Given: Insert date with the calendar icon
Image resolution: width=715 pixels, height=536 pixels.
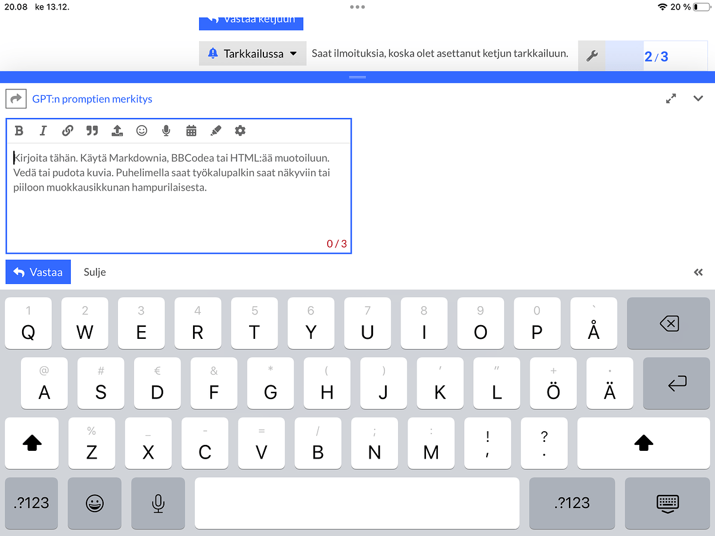Looking at the screenshot, I should 191,131.
